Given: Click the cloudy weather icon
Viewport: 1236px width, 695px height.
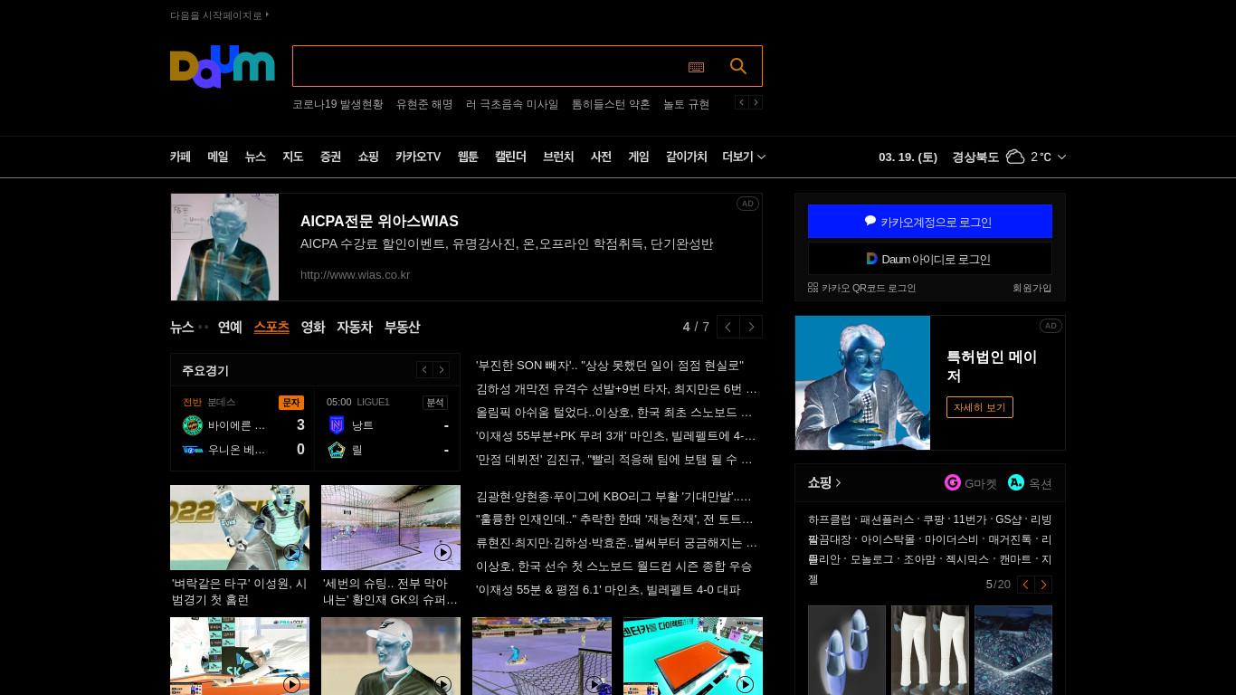Looking at the screenshot, I should pos(1015,157).
